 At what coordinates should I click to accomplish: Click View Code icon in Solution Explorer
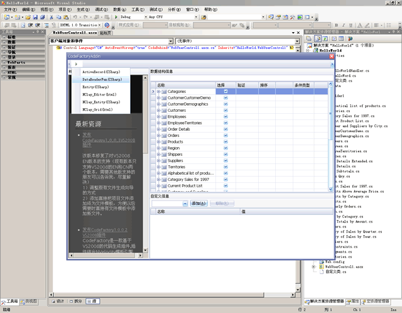334,39
